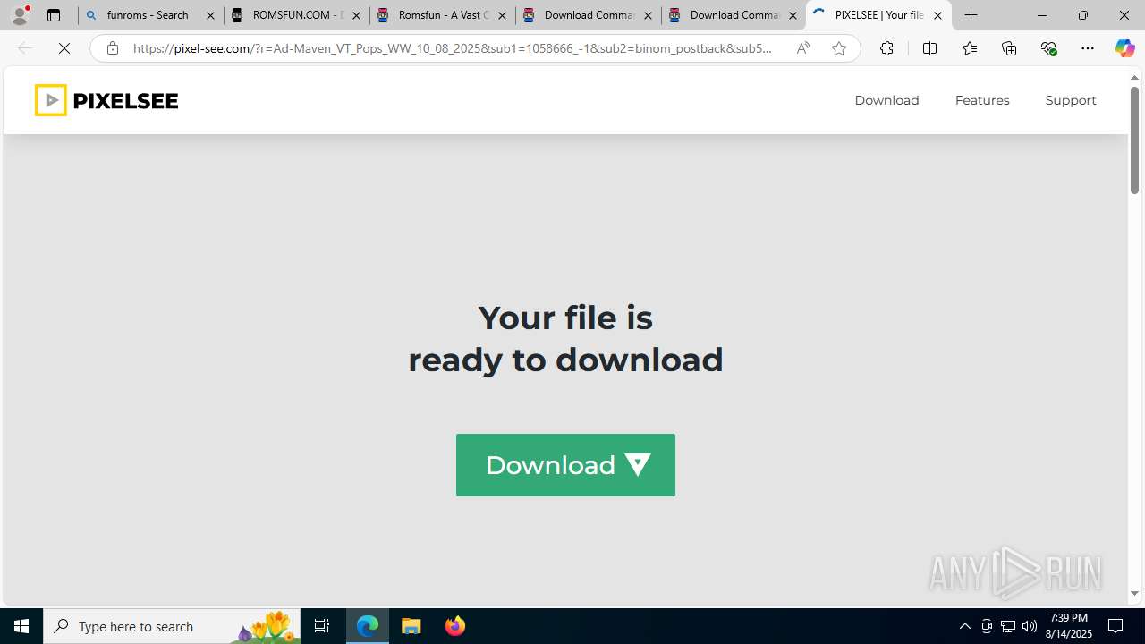The height and width of the screenshot is (644, 1145).
Task: Open Read aloud in address bar
Action: click(803, 48)
